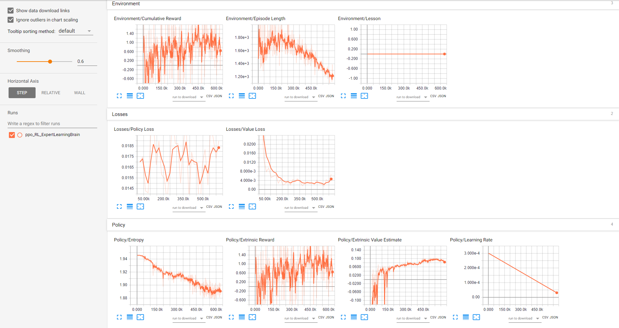Focus the regex filter runs input
The width and height of the screenshot is (619, 328).
click(x=52, y=124)
